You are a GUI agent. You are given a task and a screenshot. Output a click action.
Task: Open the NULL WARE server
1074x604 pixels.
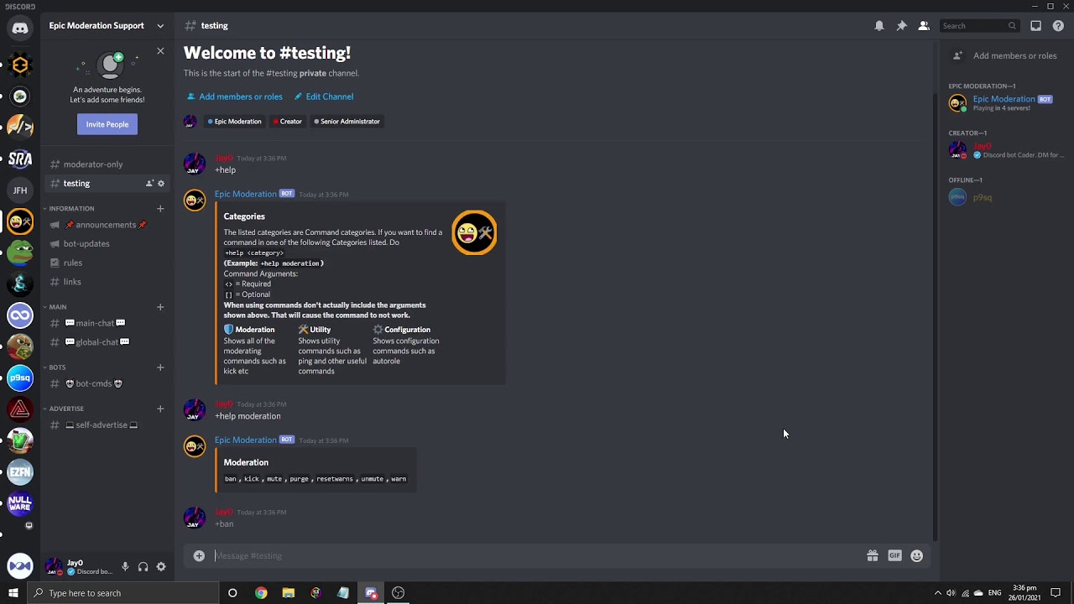tap(20, 503)
